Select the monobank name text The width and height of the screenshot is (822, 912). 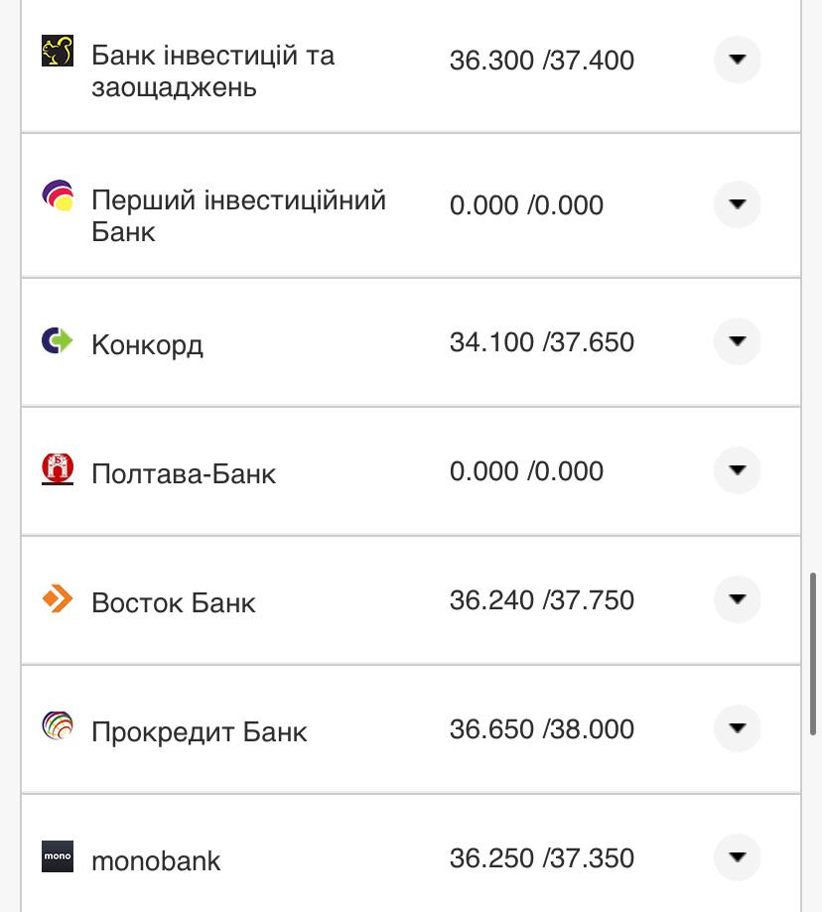(x=155, y=860)
